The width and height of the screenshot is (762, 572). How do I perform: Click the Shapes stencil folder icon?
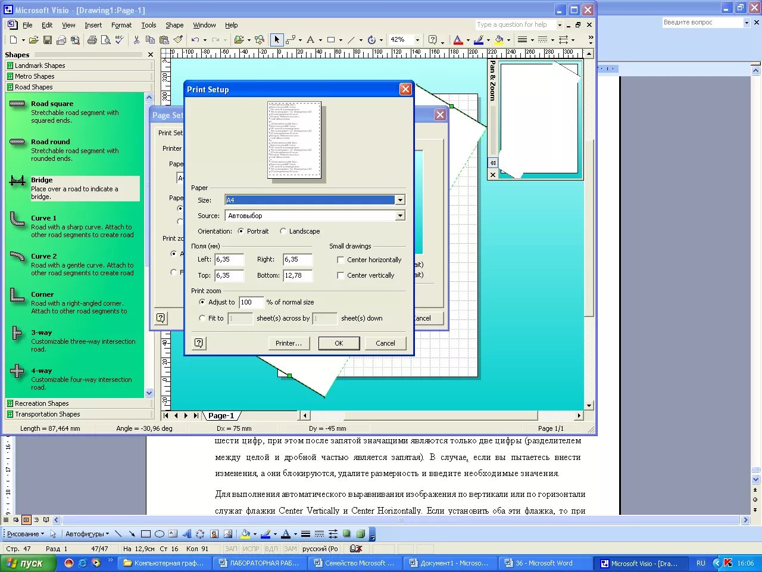239,40
